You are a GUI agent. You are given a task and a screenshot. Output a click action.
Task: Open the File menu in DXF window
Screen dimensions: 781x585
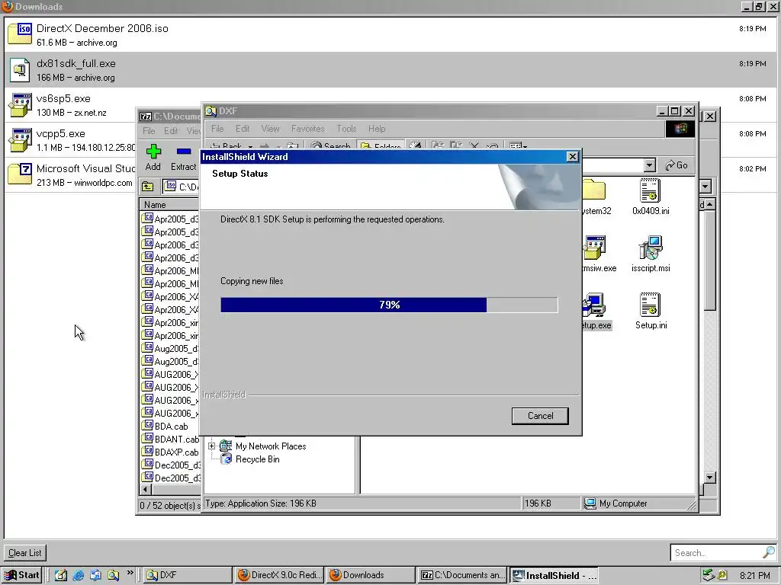click(217, 129)
